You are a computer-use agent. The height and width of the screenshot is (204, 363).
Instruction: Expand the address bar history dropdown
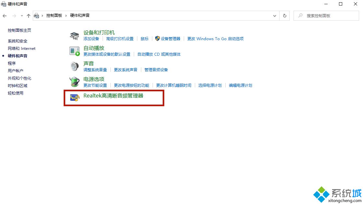275,16
